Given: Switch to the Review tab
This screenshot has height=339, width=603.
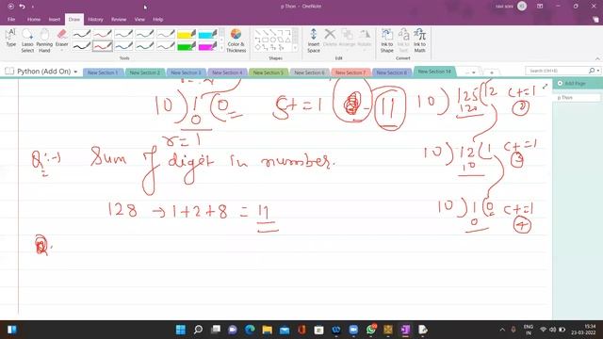Looking at the screenshot, I should click(119, 19).
